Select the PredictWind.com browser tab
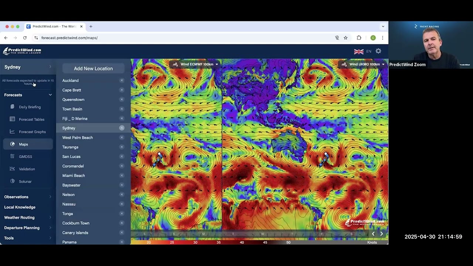Image resolution: width=473 pixels, height=266 pixels. [x=55, y=27]
